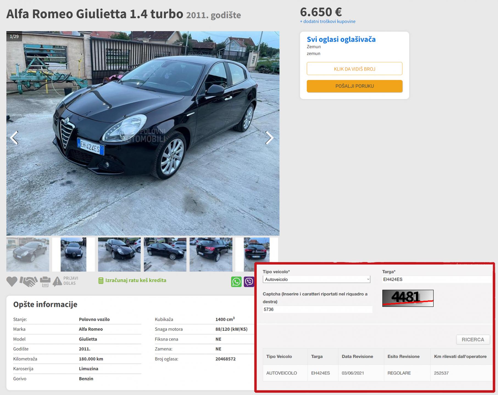Focus the Captcha text field
Viewport: 498px width, 395px height.
coord(317,309)
